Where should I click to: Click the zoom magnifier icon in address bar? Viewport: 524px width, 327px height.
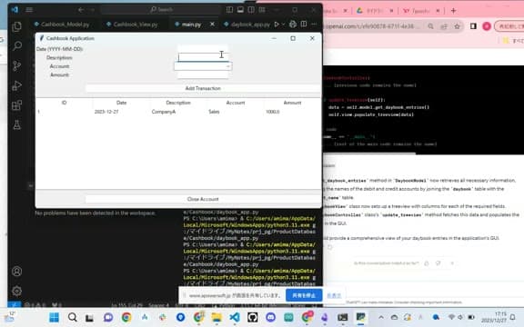431,26
